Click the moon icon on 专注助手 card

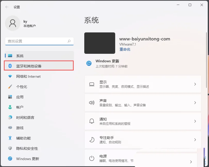point(92,140)
